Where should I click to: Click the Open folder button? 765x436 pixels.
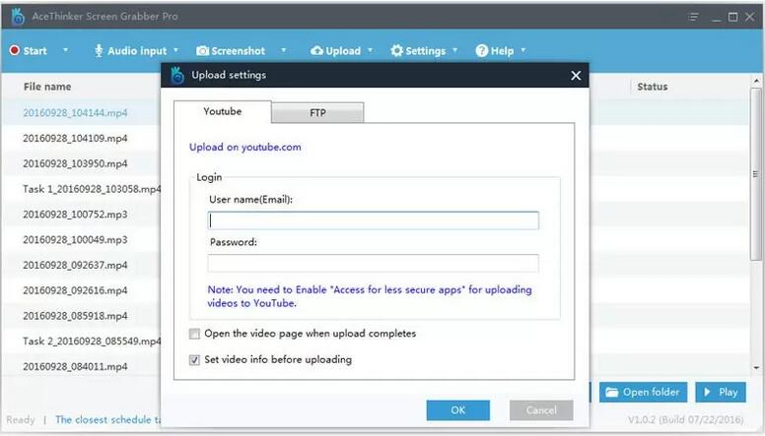pos(643,392)
